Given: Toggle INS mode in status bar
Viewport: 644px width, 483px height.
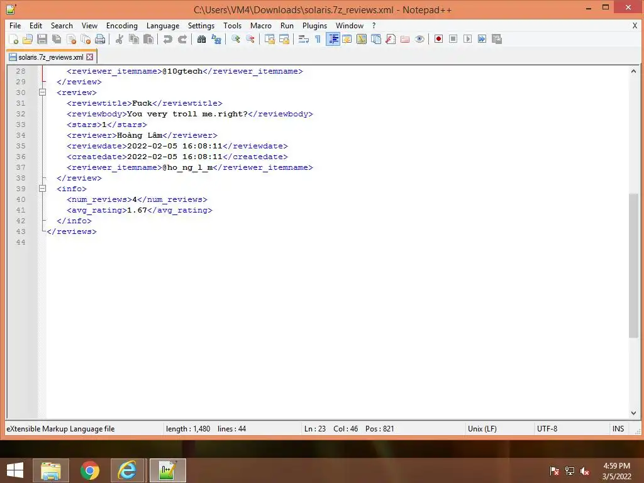Looking at the screenshot, I should 618,429.
